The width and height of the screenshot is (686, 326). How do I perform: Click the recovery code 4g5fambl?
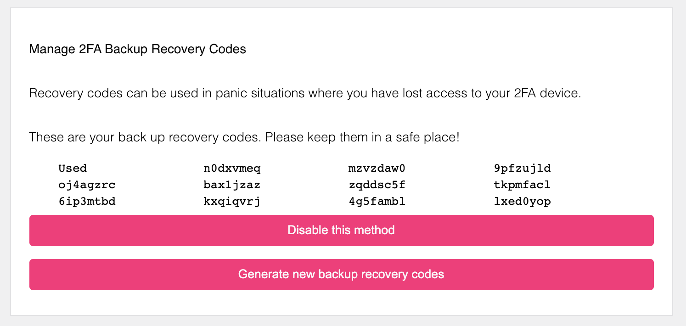(377, 202)
